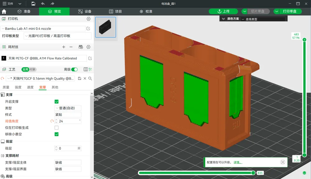Open filament settings gear icon
Screen dimensions: 311x179
(88, 47)
